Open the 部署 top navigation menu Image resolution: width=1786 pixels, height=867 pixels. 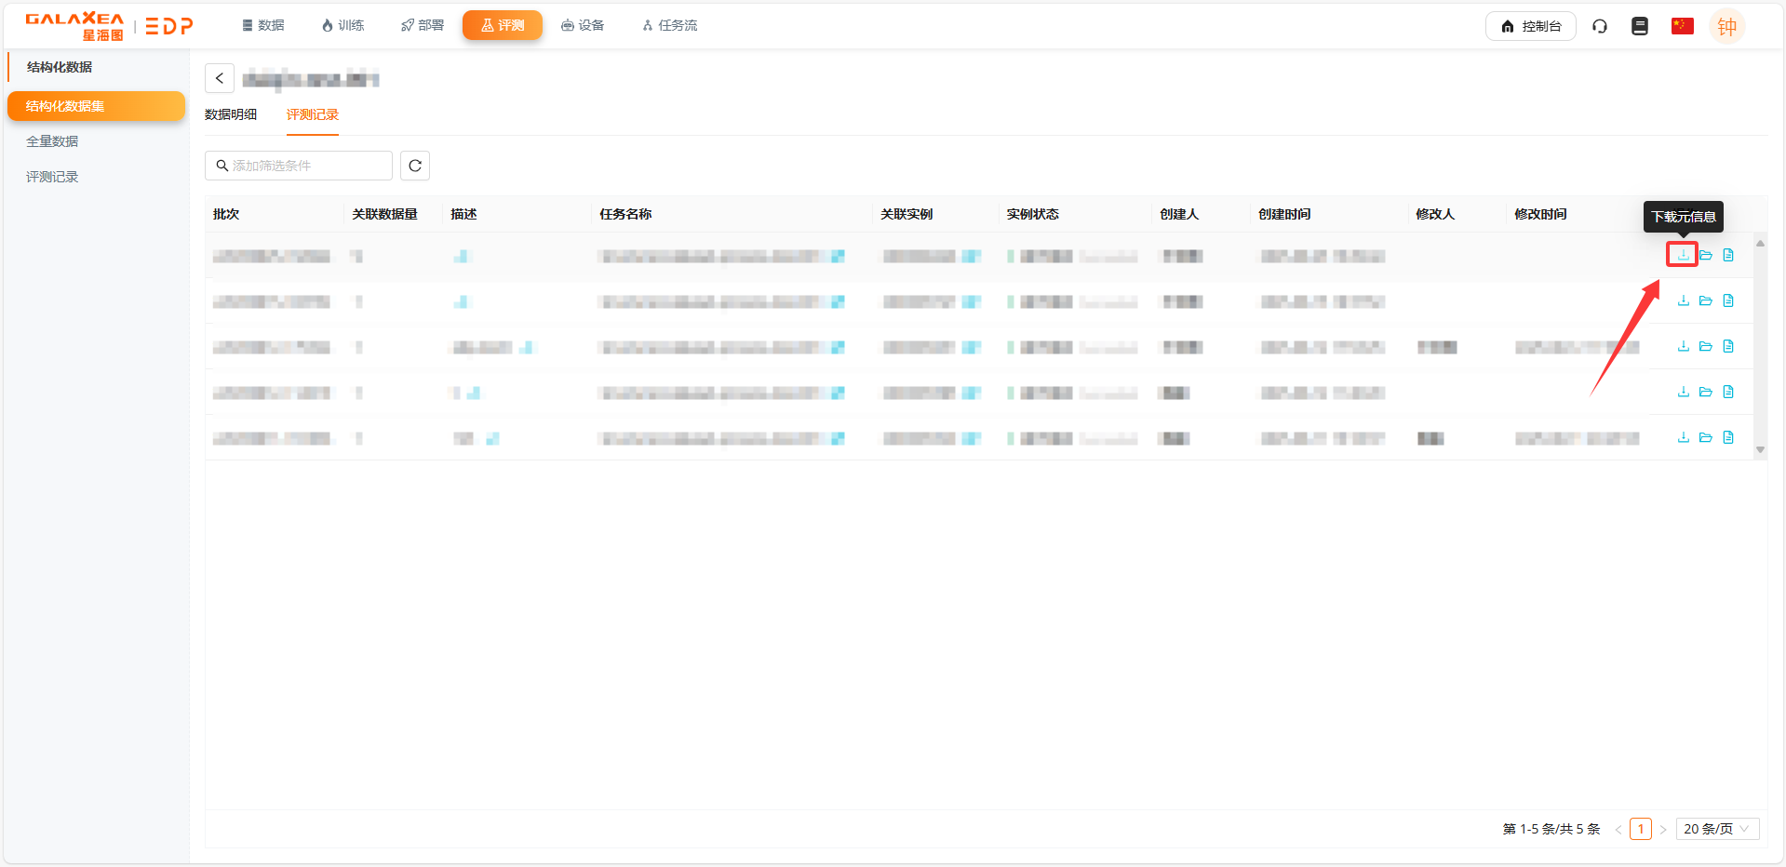coord(423,25)
